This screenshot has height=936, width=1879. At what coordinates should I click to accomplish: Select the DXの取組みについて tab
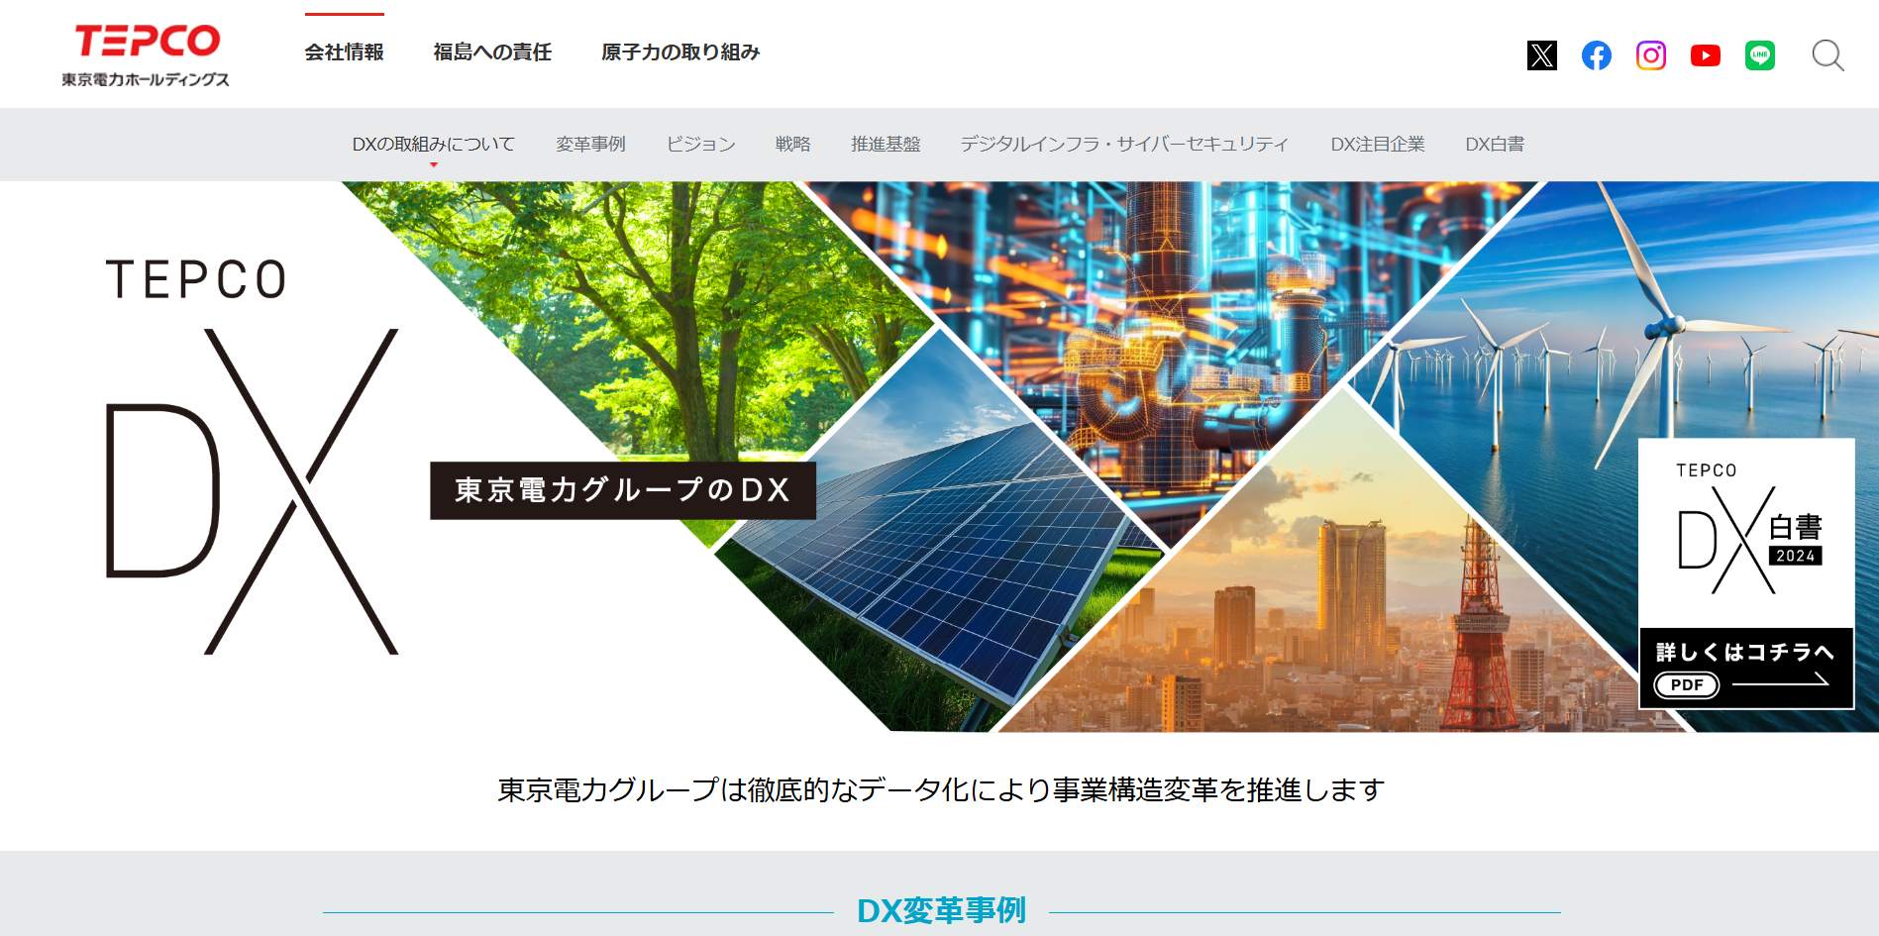tap(433, 145)
